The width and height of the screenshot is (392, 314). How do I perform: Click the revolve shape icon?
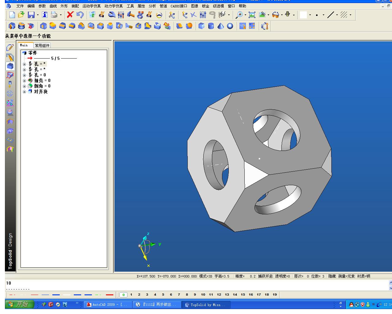(21, 26)
